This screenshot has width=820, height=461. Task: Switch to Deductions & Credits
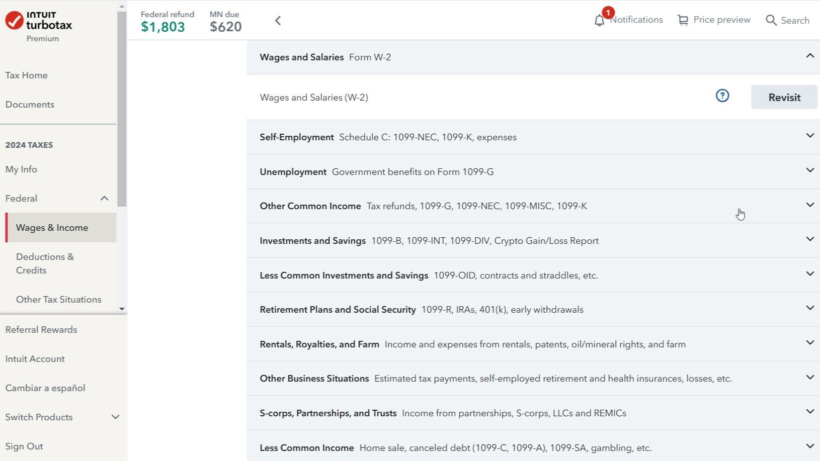45,263
